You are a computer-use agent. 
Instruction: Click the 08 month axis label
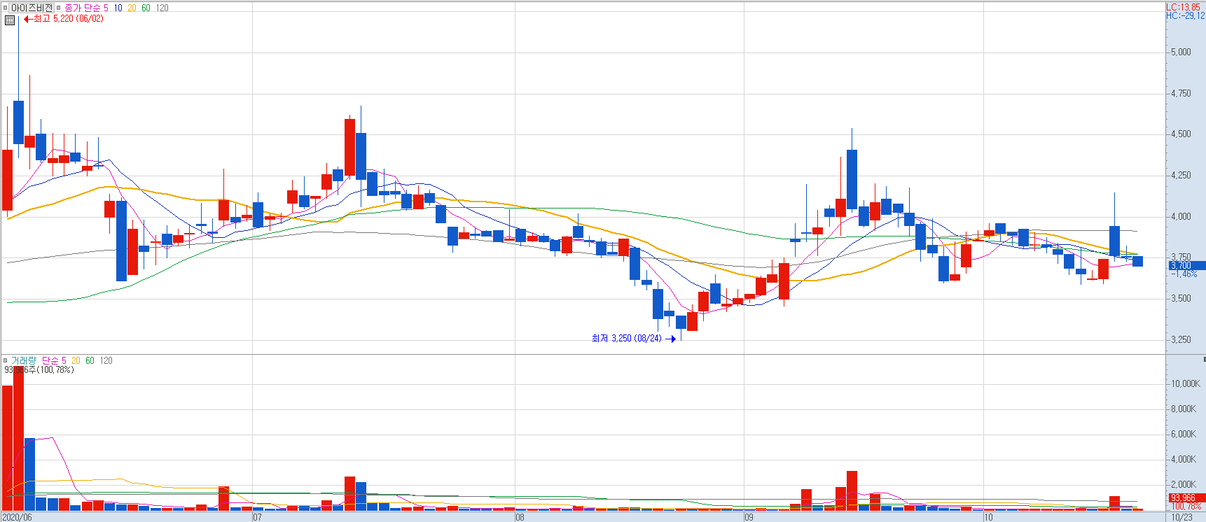(520, 518)
